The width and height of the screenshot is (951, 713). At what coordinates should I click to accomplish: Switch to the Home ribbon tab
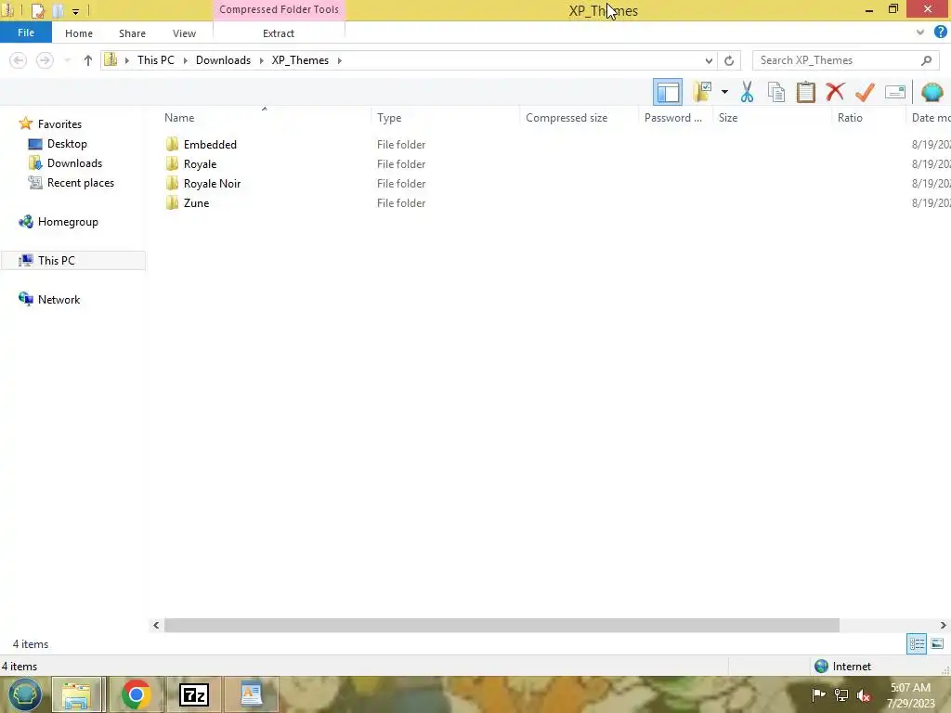(79, 33)
